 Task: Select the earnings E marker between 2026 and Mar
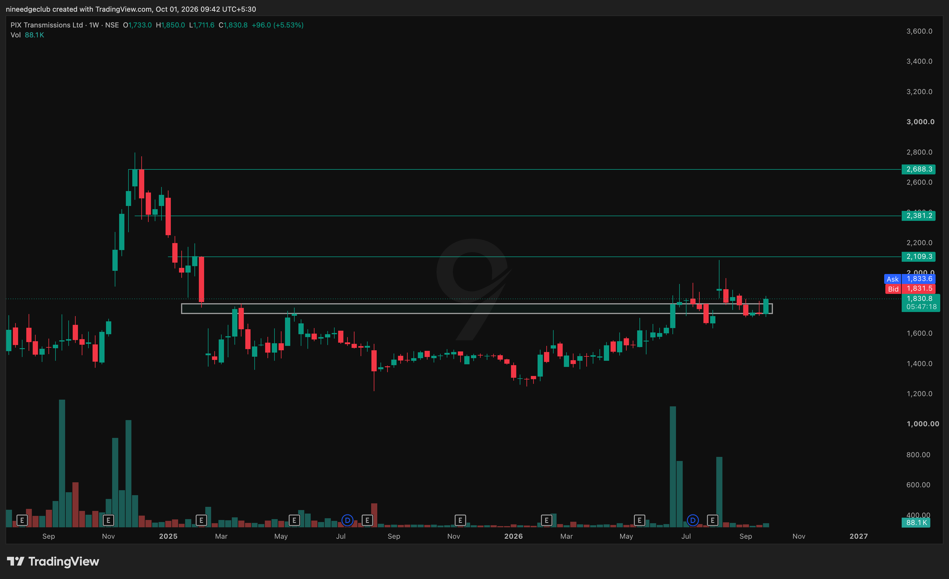point(547,521)
